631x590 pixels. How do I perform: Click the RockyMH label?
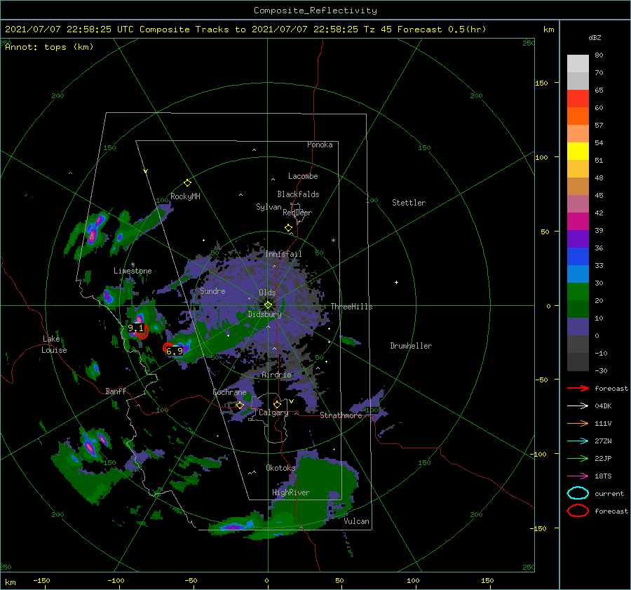[185, 196]
